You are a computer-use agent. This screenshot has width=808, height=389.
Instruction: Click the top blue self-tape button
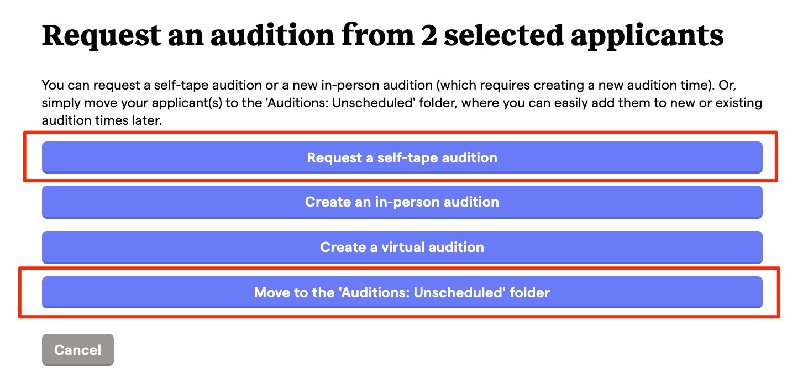pyautogui.click(x=402, y=157)
